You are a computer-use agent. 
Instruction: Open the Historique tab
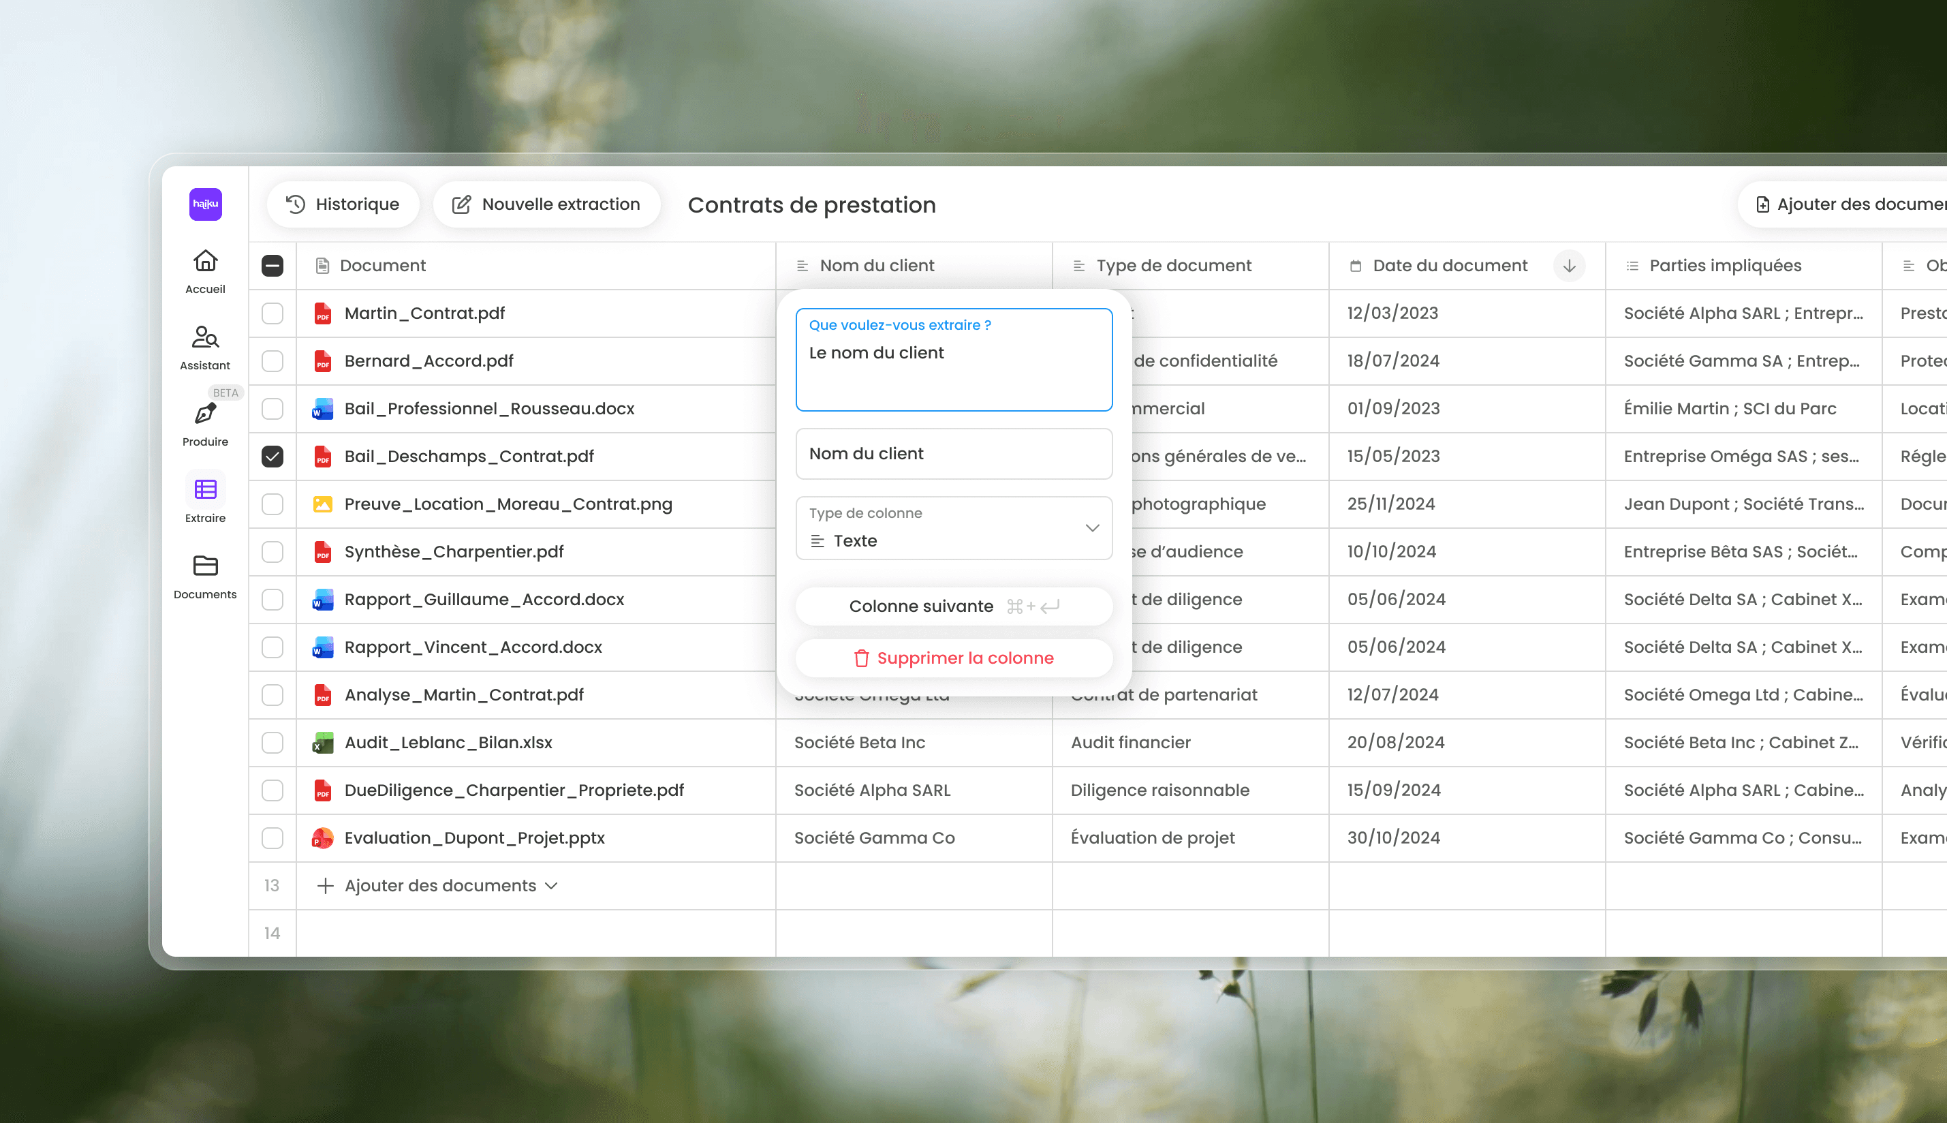[x=343, y=204]
